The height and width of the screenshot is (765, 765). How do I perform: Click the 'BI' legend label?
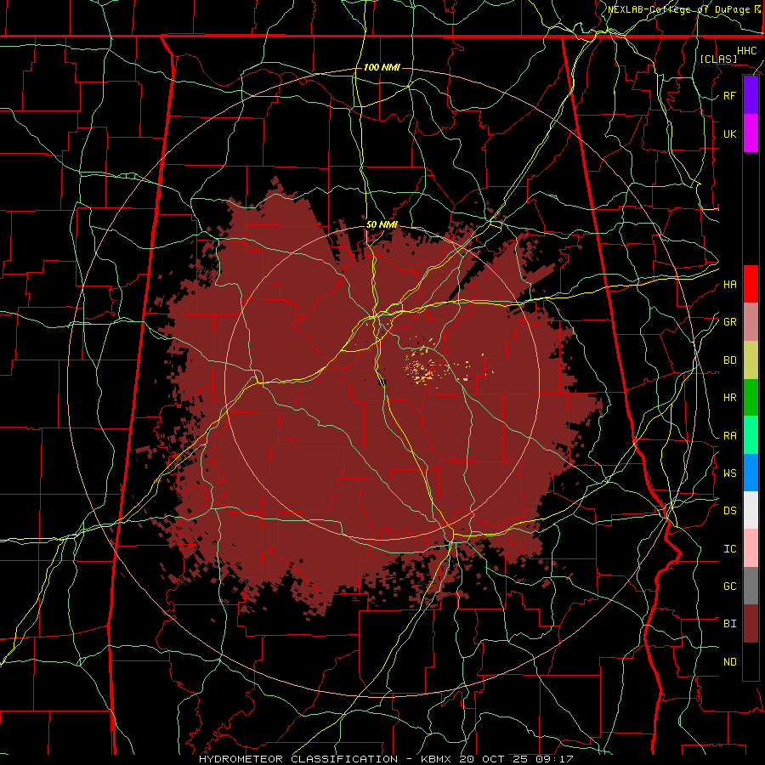pos(729,624)
